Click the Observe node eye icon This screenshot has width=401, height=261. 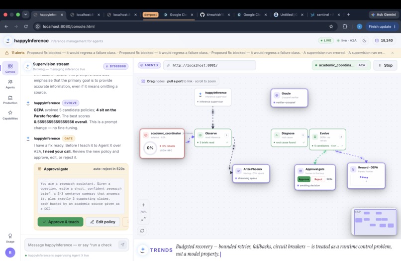[200, 135]
